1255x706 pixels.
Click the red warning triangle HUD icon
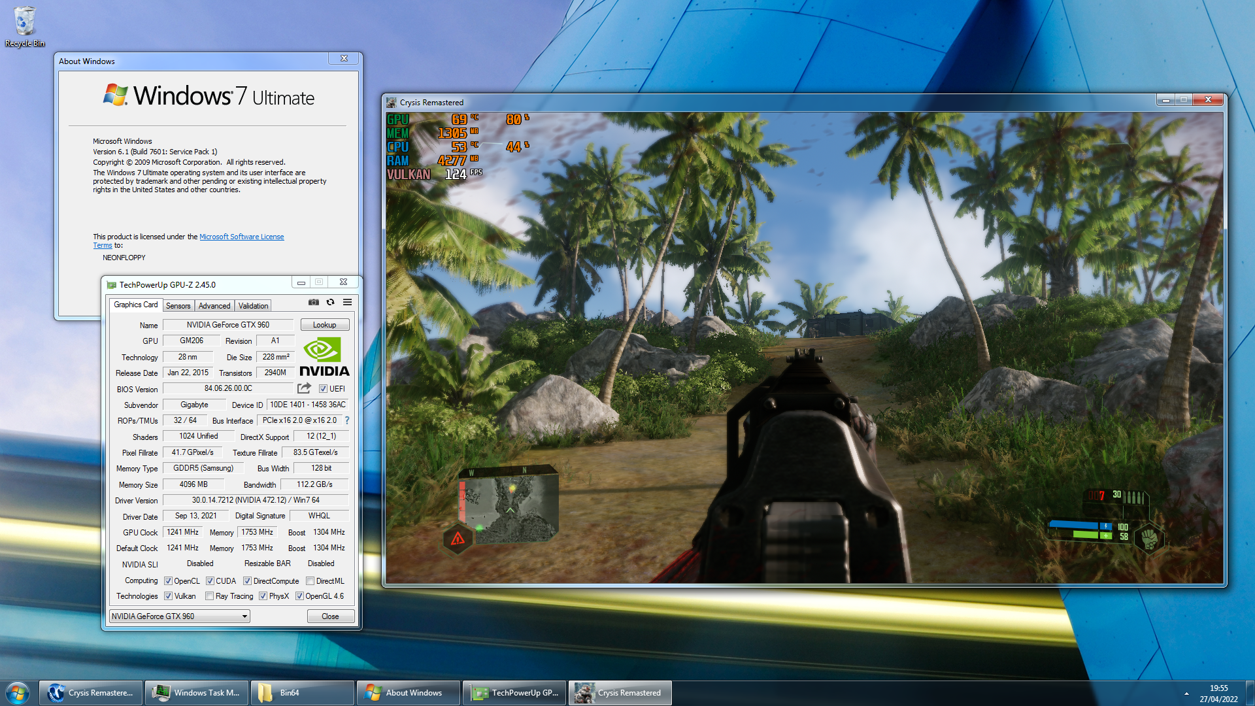[x=458, y=539]
